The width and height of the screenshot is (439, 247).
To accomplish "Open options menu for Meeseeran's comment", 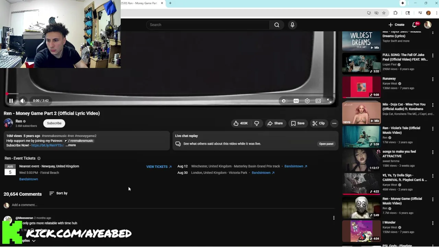I will tap(334, 218).
